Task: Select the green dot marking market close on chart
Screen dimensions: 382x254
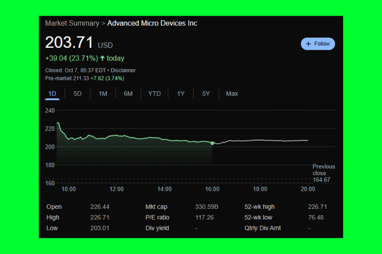Action: coord(213,143)
